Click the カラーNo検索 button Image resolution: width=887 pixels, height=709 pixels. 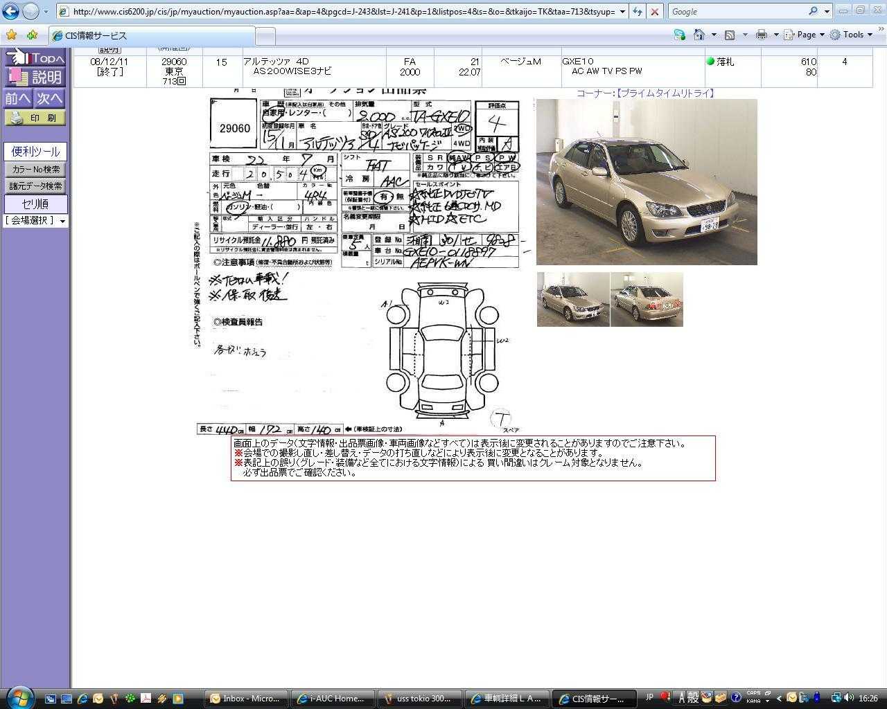pos(35,170)
